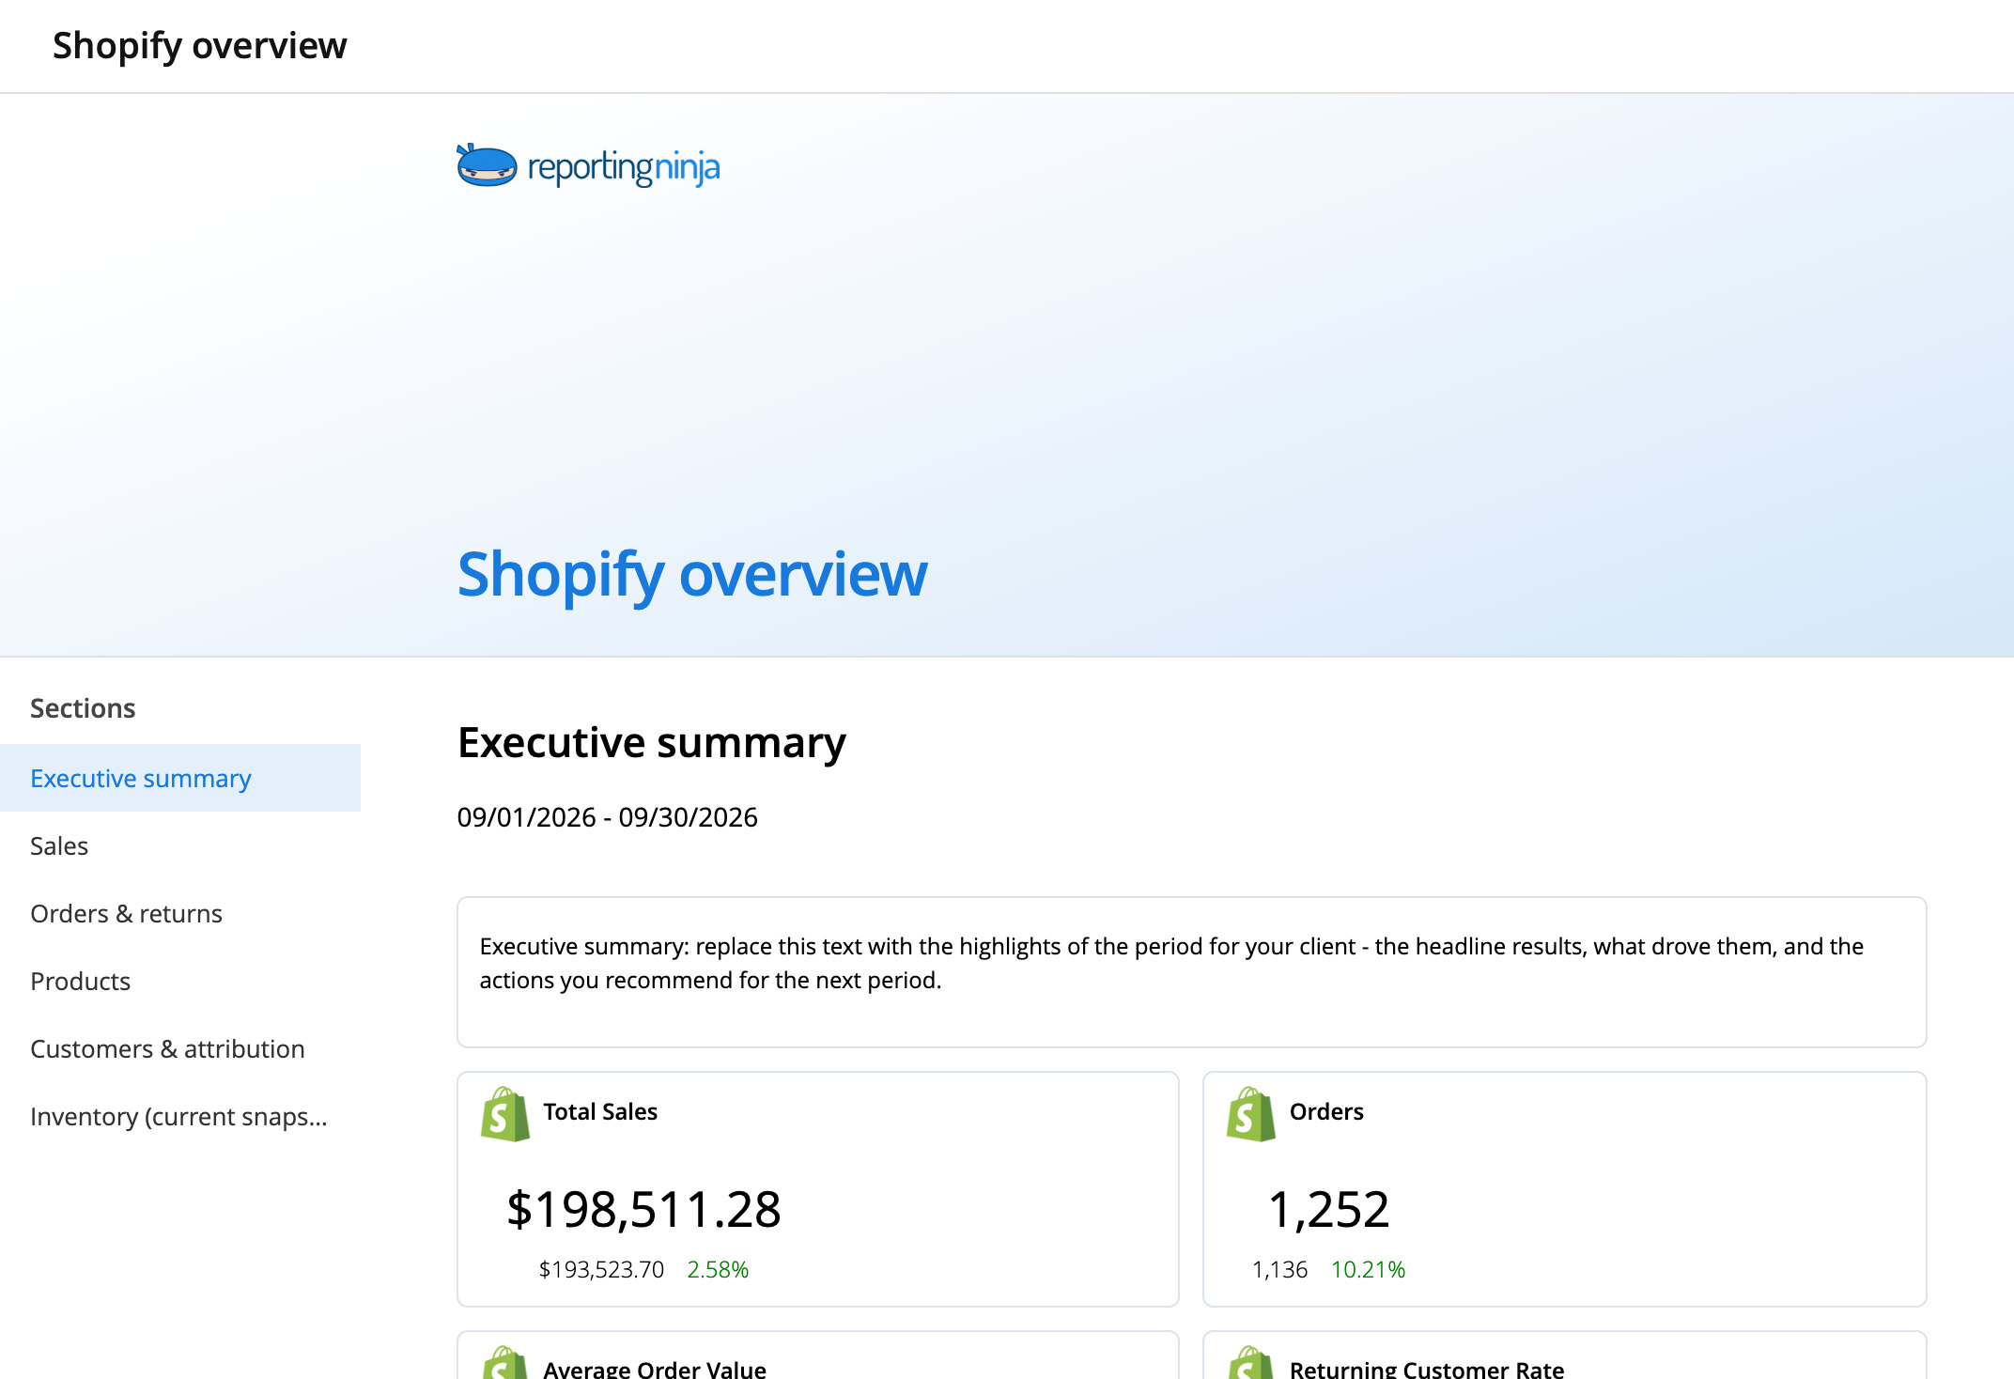
Task: Click the 10.21% orders change figure
Action: point(1368,1269)
